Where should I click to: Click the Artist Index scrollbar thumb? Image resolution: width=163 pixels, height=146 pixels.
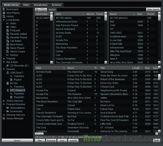coord(51,18)
